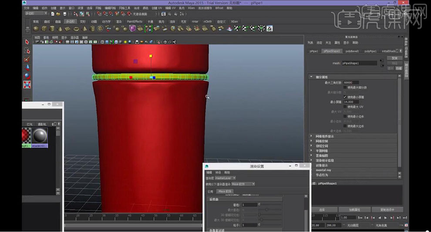The width and height of the screenshot is (431, 232).
Task: Open the 文件 menu
Action: click(x=27, y=8)
